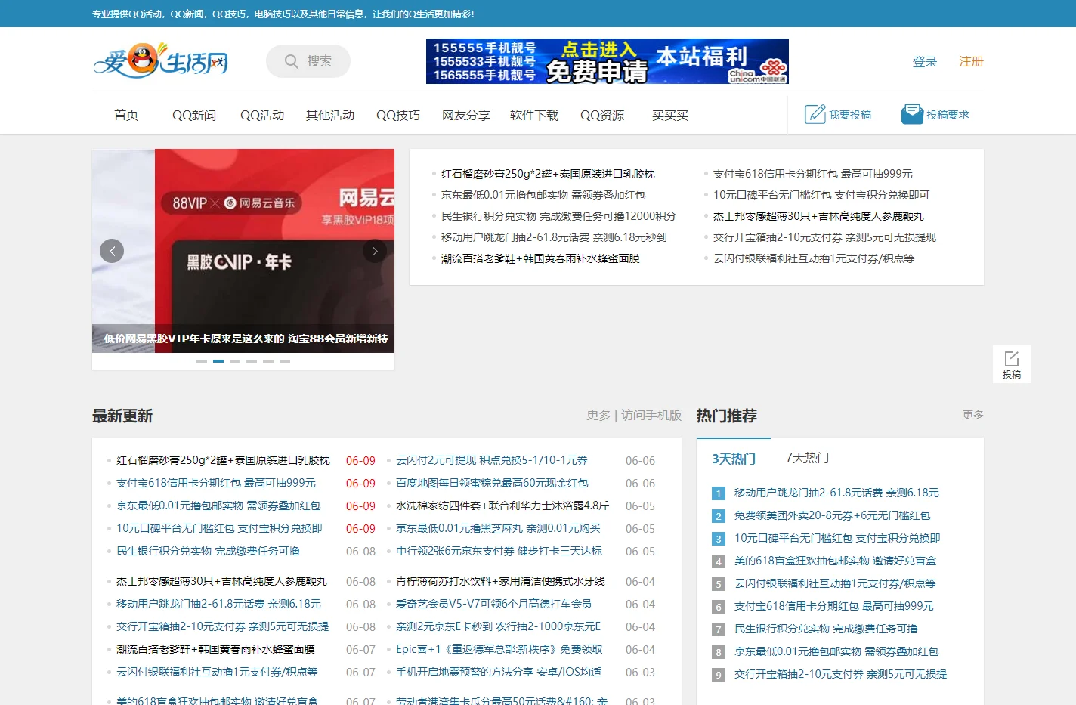The image size is (1076, 705).
Task: Click the 注册 link
Action: (x=972, y=61)
